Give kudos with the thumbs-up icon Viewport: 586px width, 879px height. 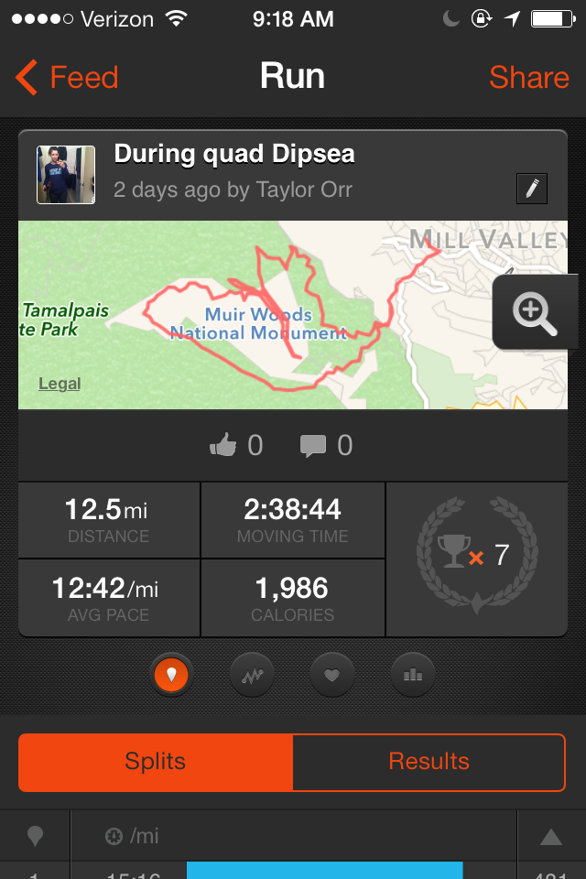(x=223, y=446)
